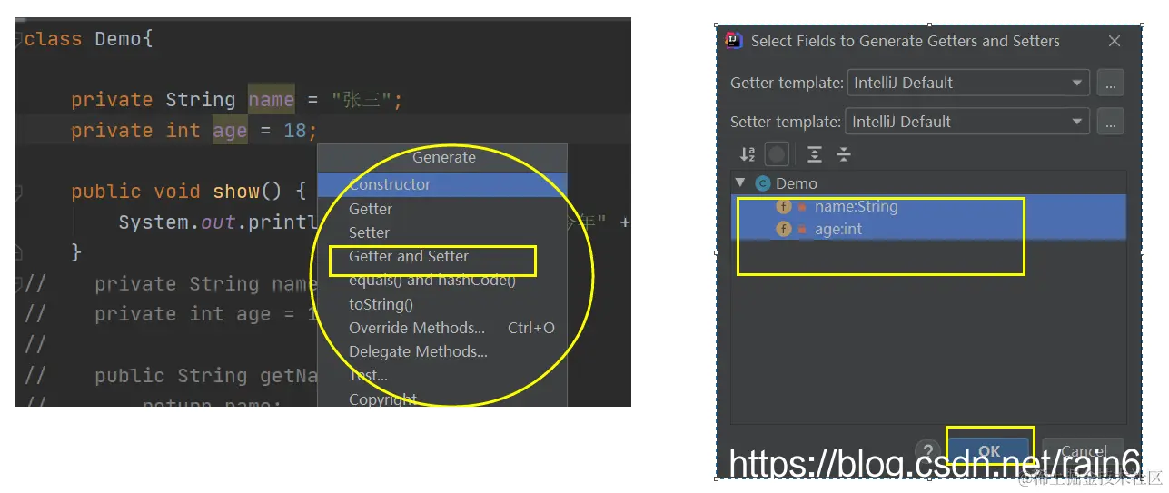Click ellipsis button beside Getter template
The width and height of the screenshot is (1169, 493).
click(x=1110, y=83)
